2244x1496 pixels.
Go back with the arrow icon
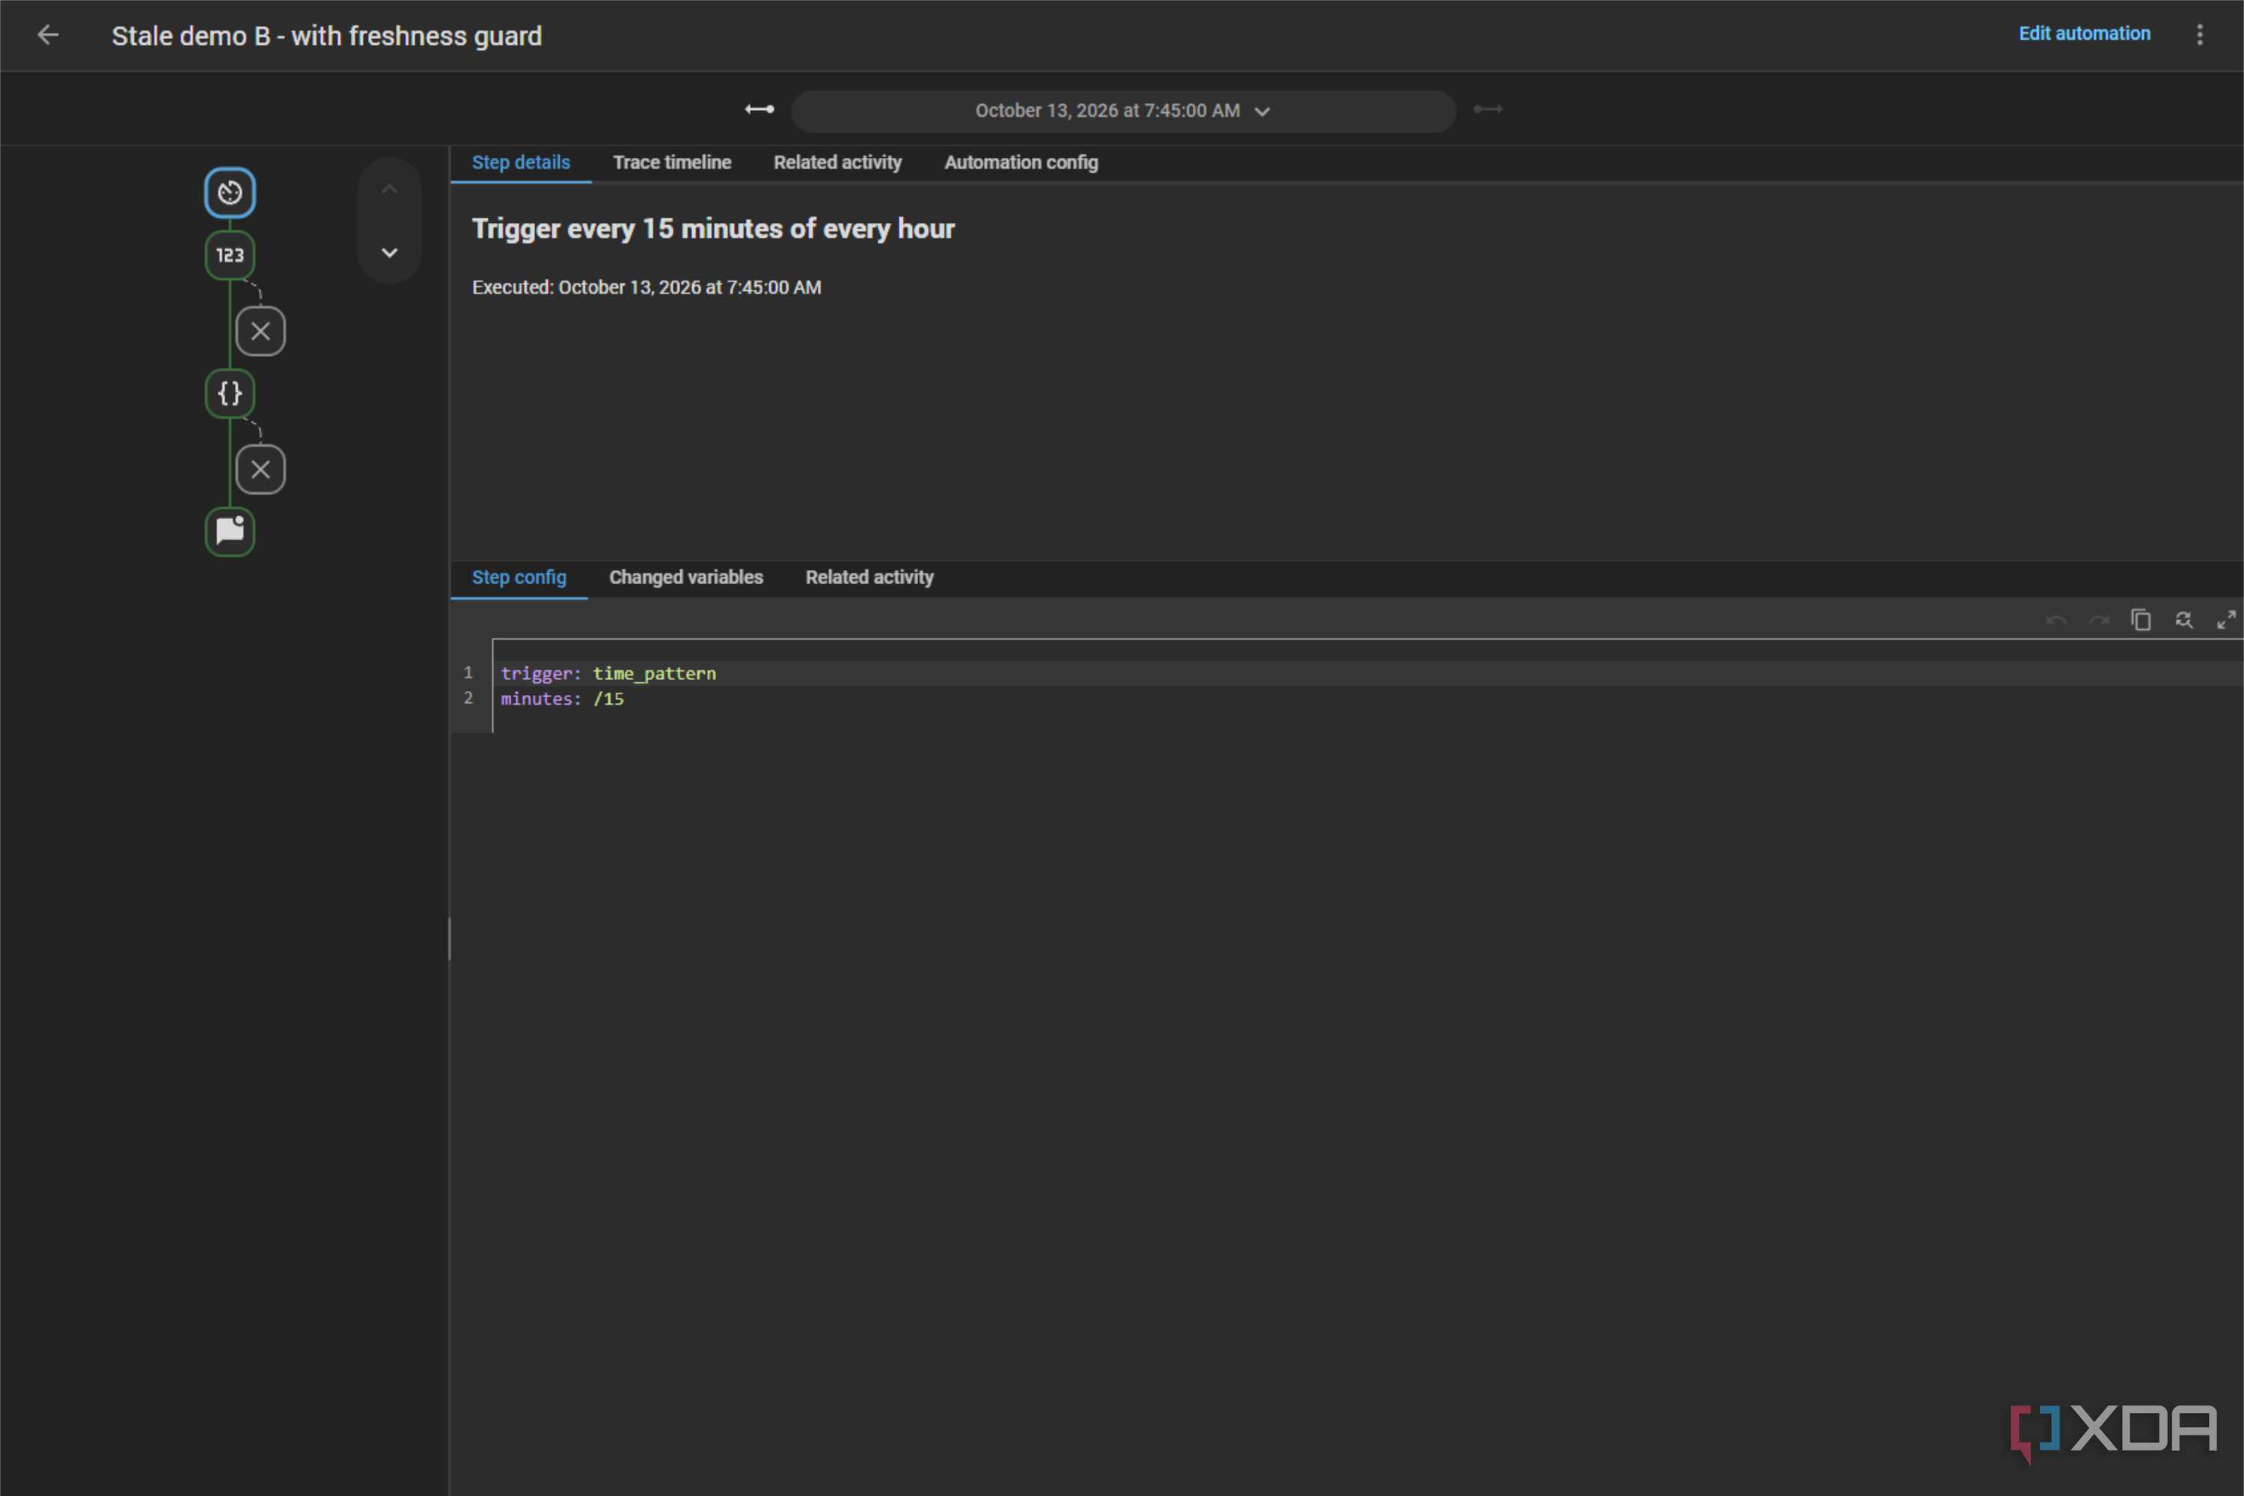pos(48,35)
